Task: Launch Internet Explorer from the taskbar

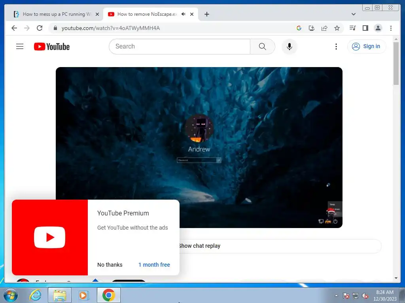Action: (35, 295)
